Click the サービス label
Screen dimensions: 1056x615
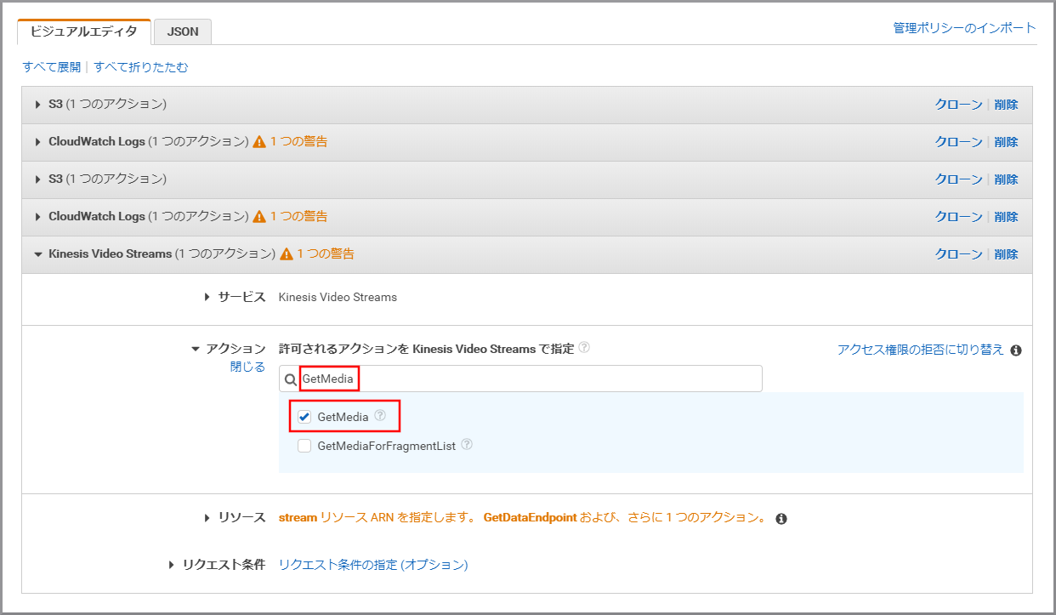[x=242, y=298]
